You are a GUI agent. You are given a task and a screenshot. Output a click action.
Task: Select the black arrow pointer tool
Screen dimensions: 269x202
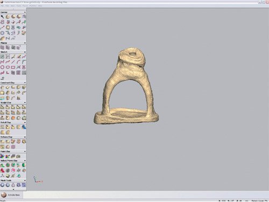point(2,17)
